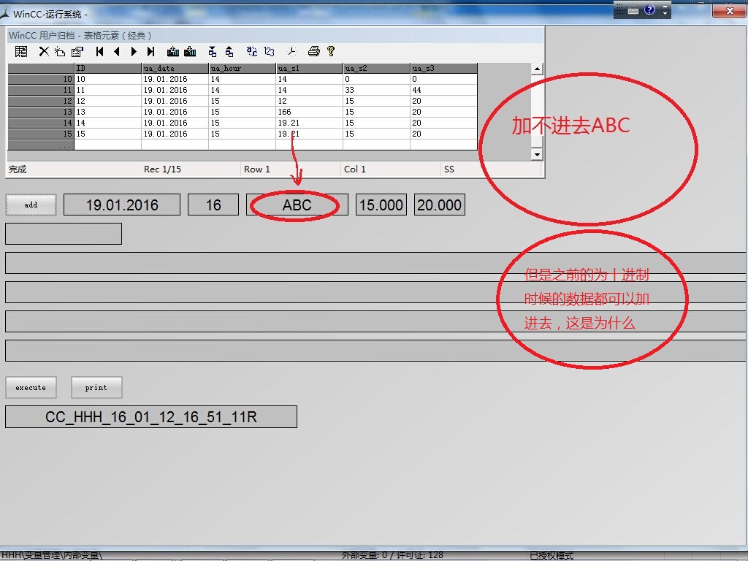748x561 pixels.
Task: Click the add button
Action: [x=31, y=205]
